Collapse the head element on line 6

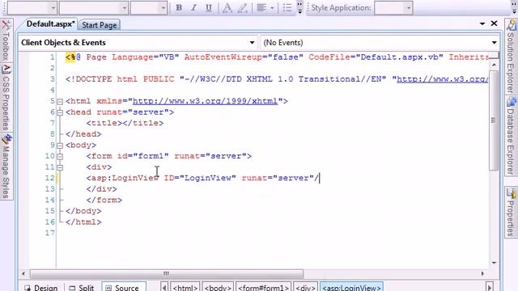(x=60, y=112)
